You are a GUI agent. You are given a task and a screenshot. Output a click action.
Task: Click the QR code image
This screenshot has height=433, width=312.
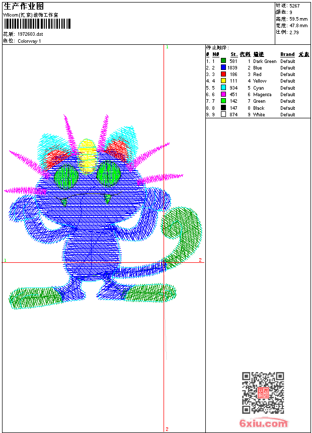pos(263,392)
